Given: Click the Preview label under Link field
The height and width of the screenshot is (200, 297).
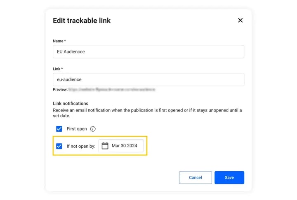Looking at the screenshot, I should tap(60, 89).
